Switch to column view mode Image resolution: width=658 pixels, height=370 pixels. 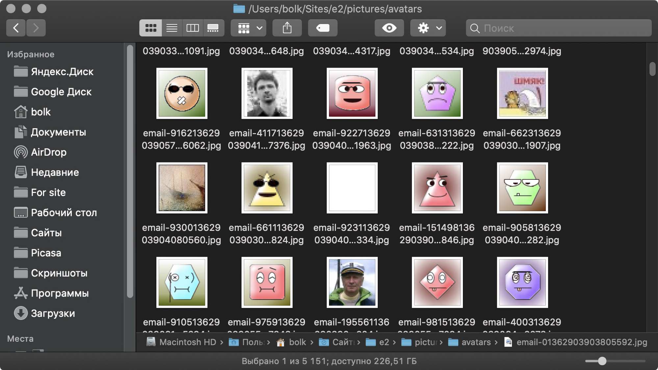pos(192,28)
